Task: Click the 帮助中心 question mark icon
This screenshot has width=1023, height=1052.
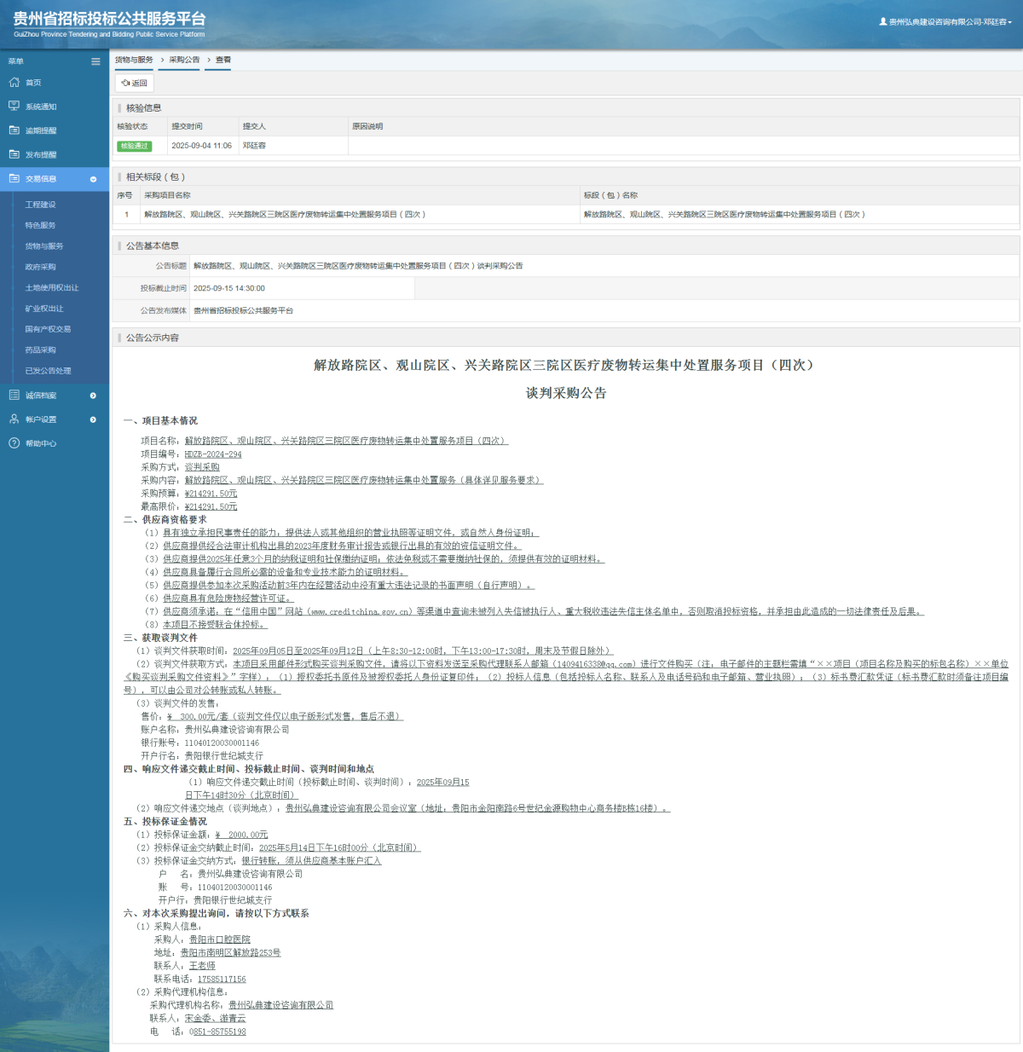Action: click(14, 443)
